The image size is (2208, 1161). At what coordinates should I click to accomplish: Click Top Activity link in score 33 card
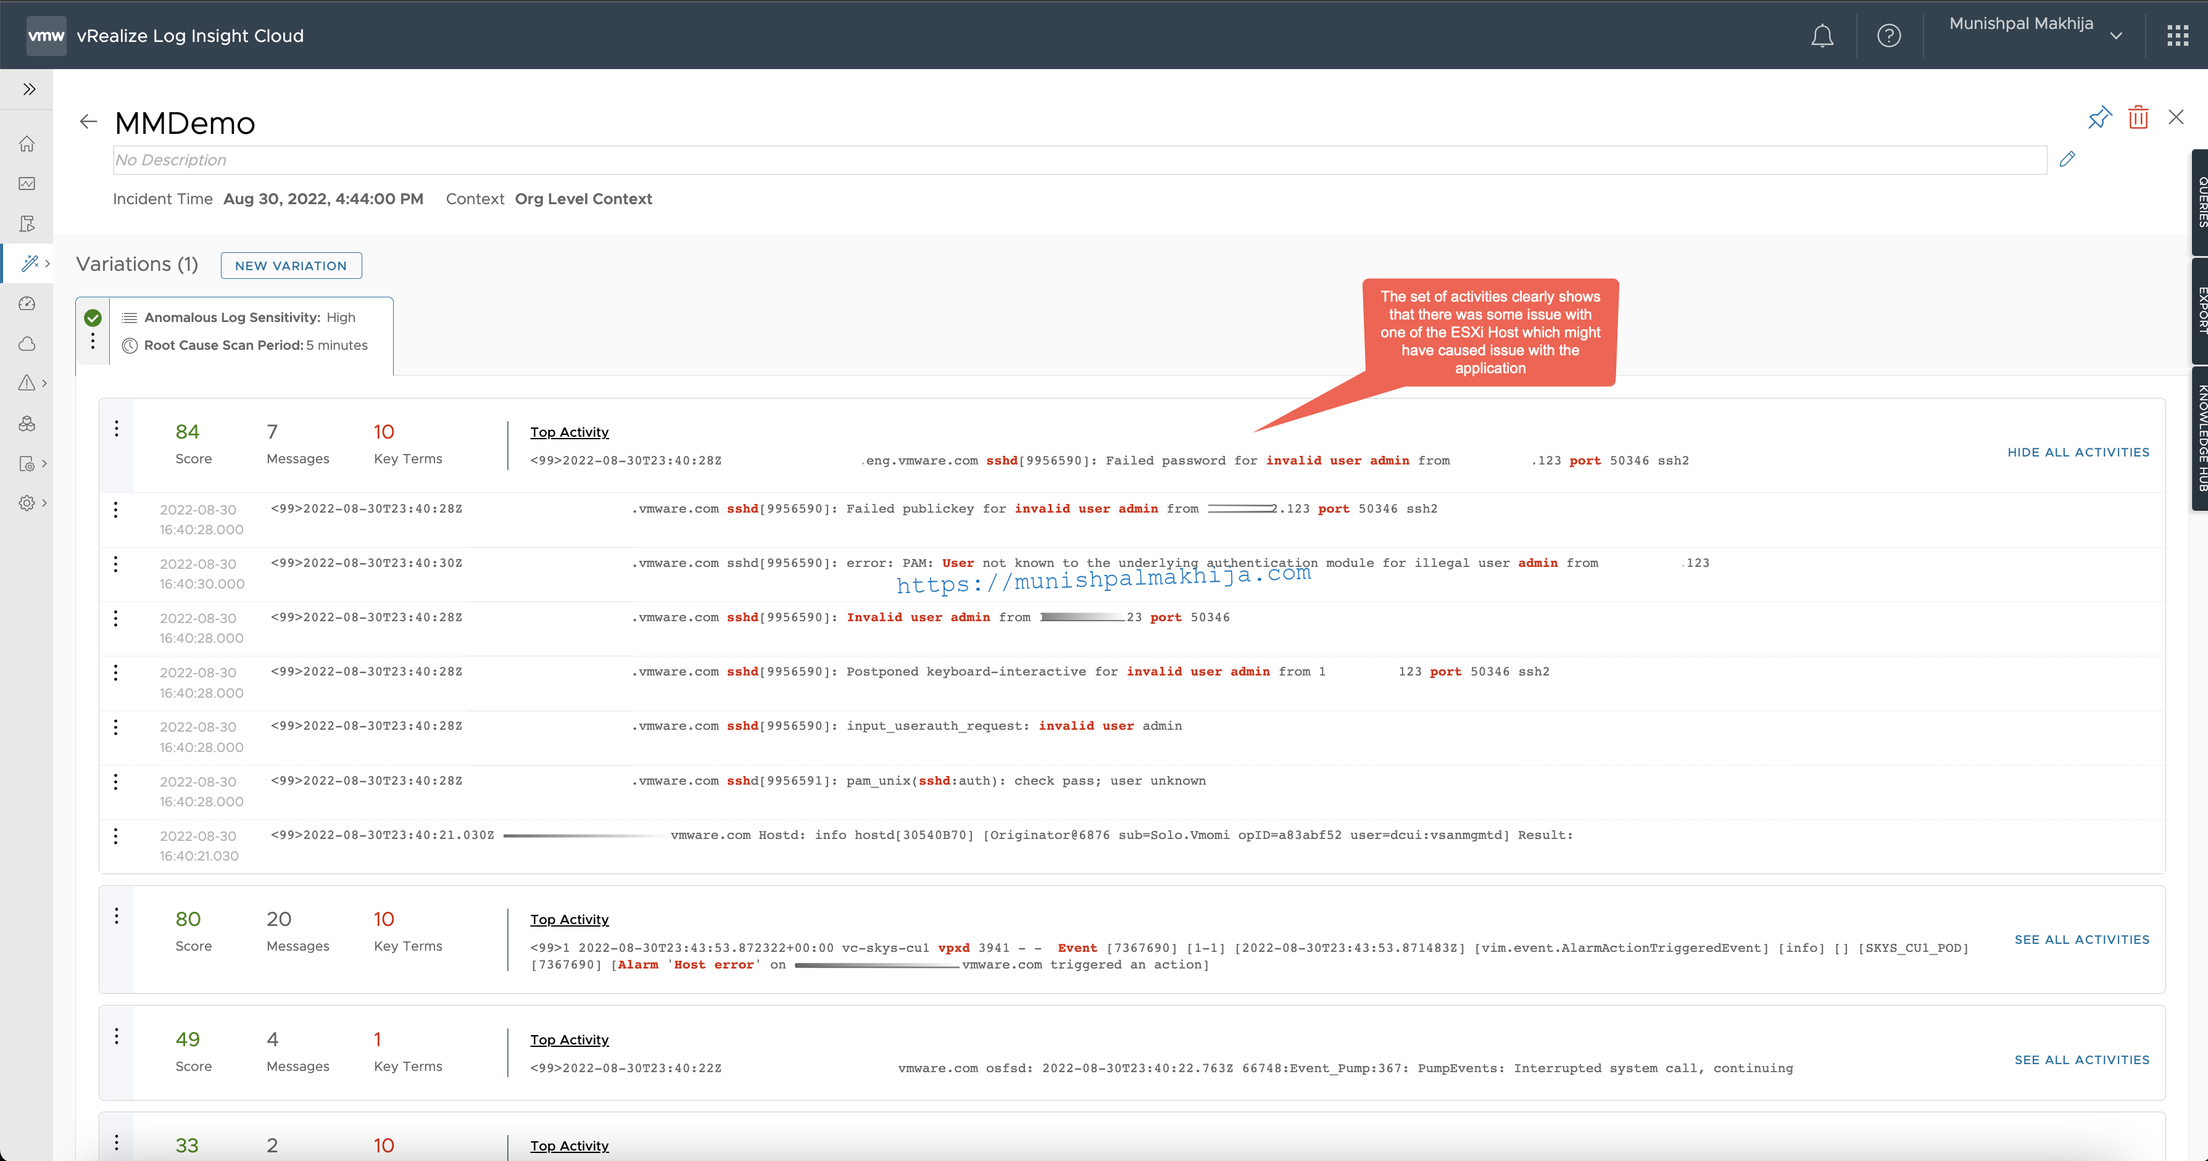(569, 1146)
